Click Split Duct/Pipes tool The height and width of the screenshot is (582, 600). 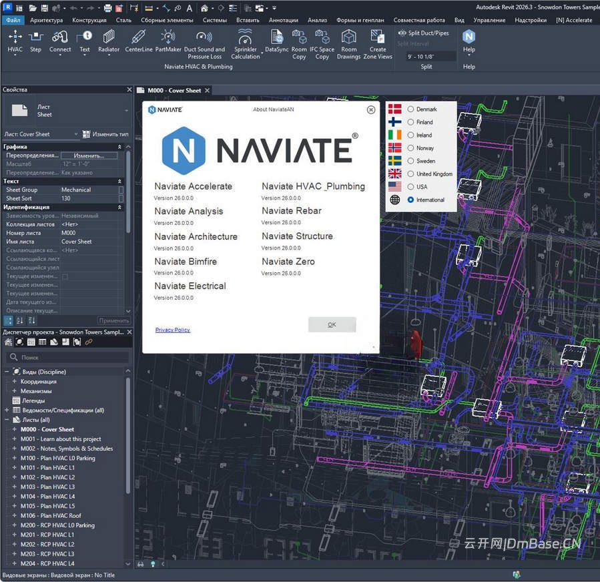pos(424,33)
